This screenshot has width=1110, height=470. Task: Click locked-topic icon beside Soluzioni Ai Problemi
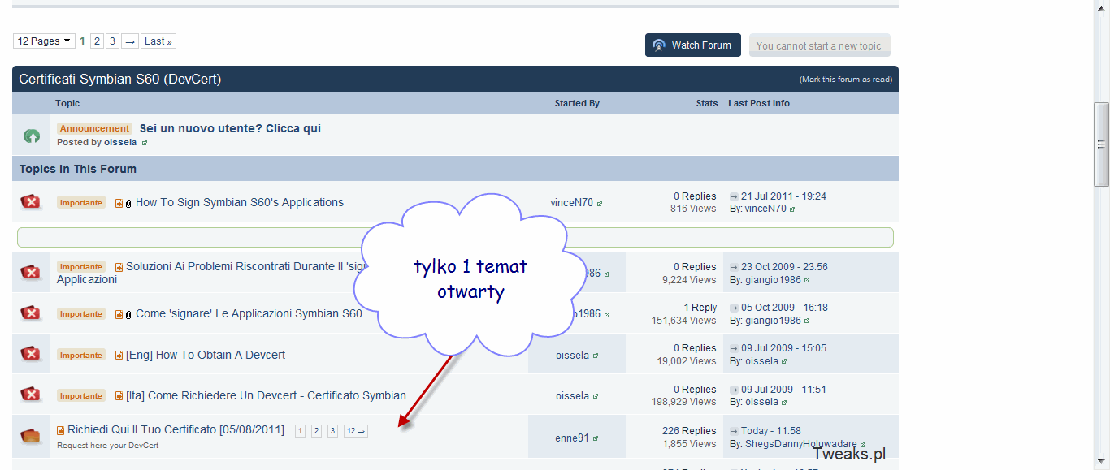31,273
